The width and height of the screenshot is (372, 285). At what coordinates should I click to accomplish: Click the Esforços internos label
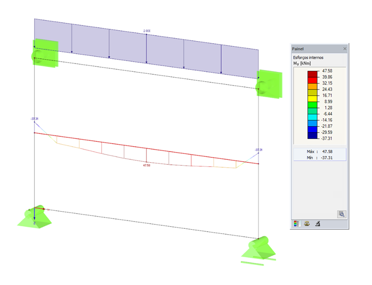pos(308,58)
